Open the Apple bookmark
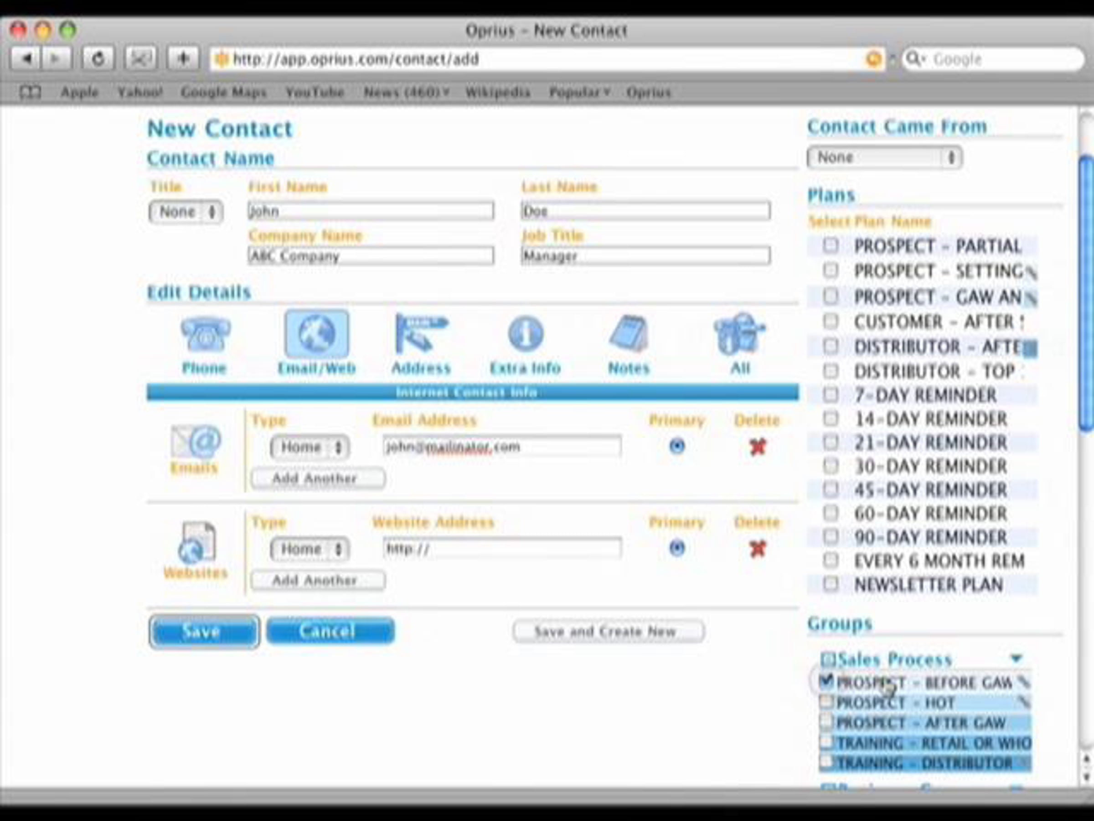This screenshot has width=1094, height=821. click(x=79, y=92)
